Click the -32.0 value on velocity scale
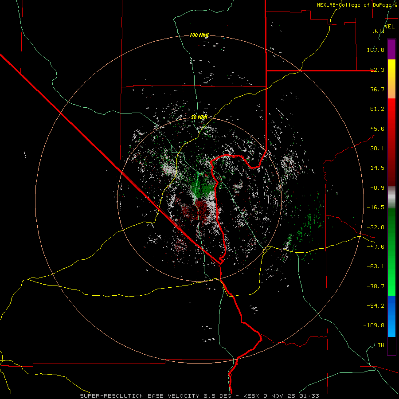This screenshot has height=399, width=399. click(x=376, y=227)
